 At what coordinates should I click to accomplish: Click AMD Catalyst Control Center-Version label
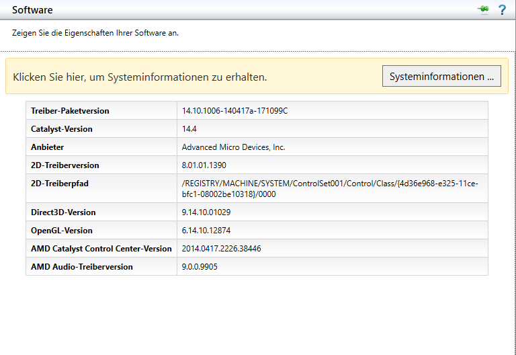pos(101,248)
